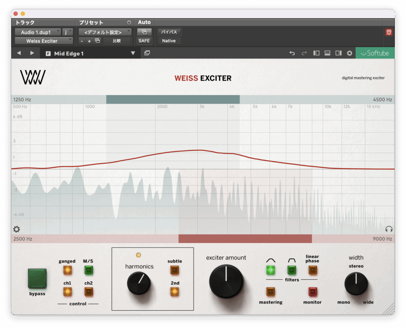Toggle the green bypass square button
406x328 pixels.
[37, 278]
